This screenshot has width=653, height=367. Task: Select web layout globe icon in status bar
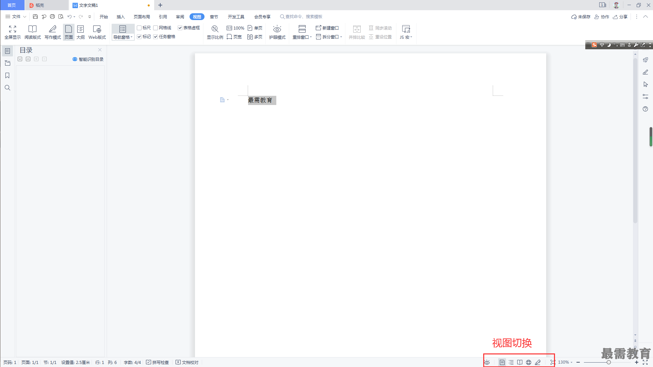[528, 362]
